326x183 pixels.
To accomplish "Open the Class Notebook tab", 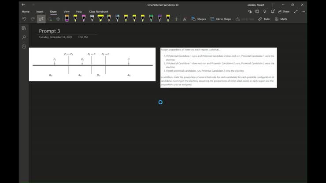I will 98,11.
